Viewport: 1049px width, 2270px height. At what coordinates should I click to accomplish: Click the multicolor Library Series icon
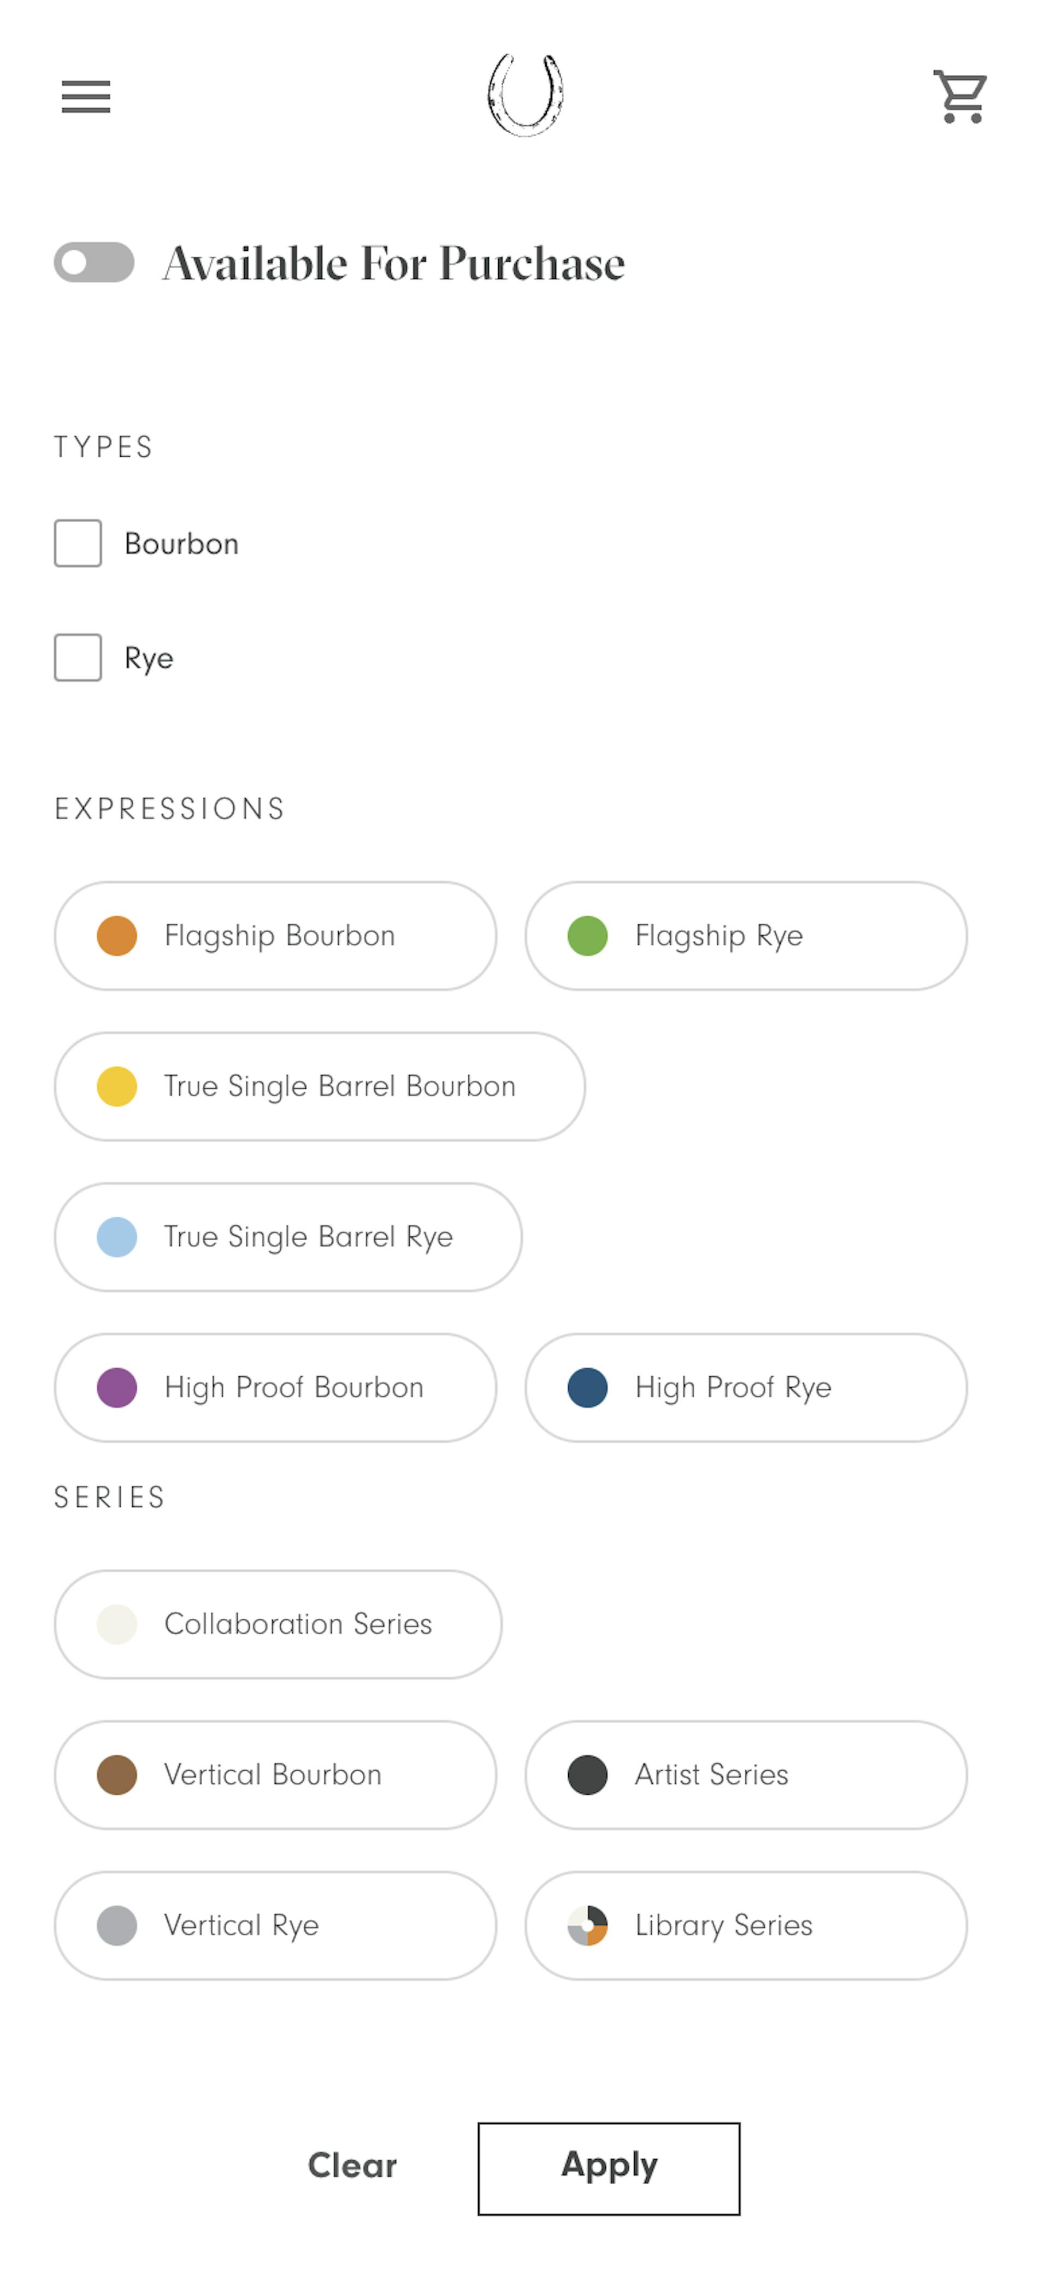588,1925
